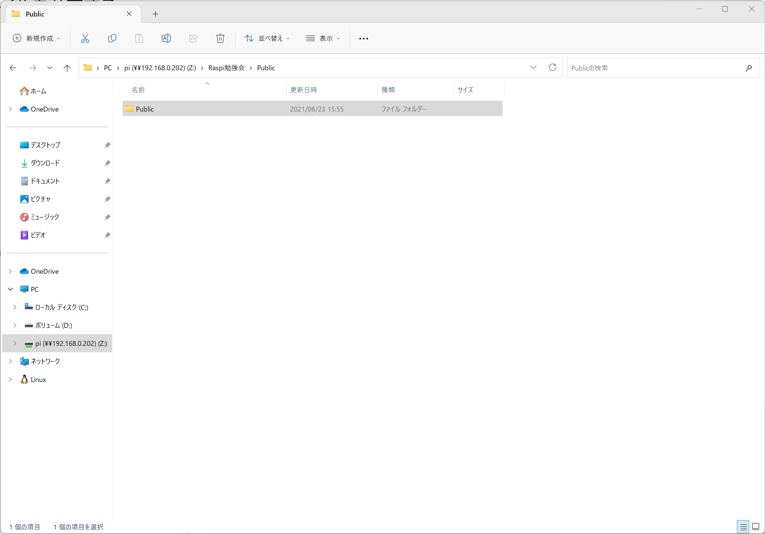765x534 pixels.
Task: Click the Share icon in toolbar
Action: 193,38
